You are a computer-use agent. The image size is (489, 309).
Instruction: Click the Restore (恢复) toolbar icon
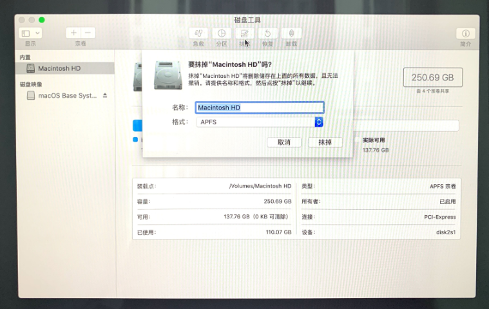(x=267, y=33)
